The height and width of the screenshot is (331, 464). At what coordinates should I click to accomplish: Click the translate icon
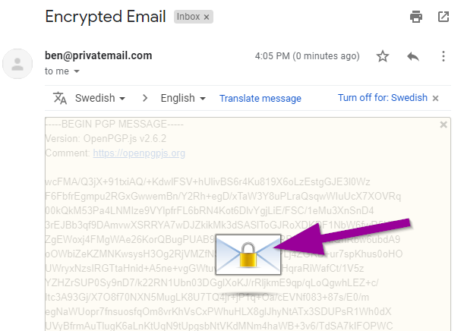pyautogui.click(x=61, y=98)
